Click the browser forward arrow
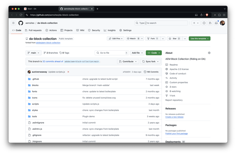The image size is (236, 154). [16, 15]
